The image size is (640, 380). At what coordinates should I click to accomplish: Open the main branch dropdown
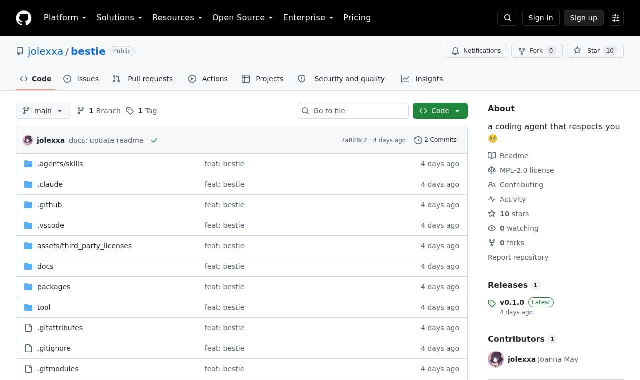[43, 111]
